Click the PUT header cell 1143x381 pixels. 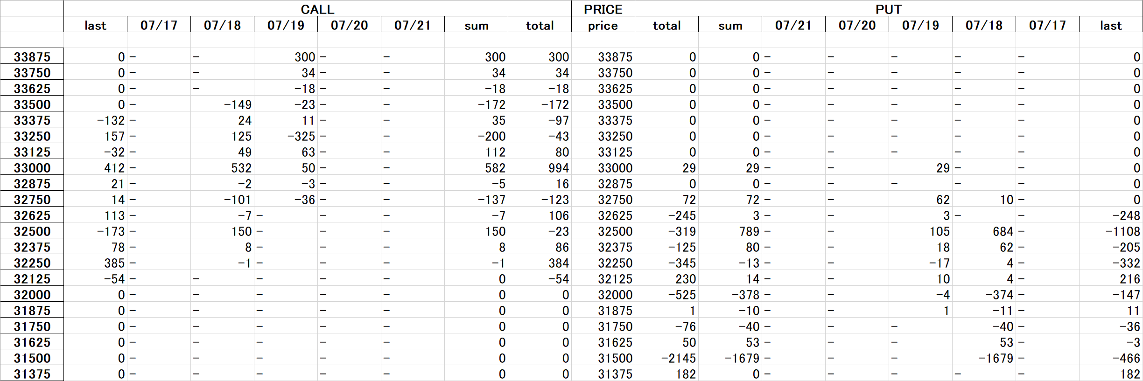(x=889, y=8)
